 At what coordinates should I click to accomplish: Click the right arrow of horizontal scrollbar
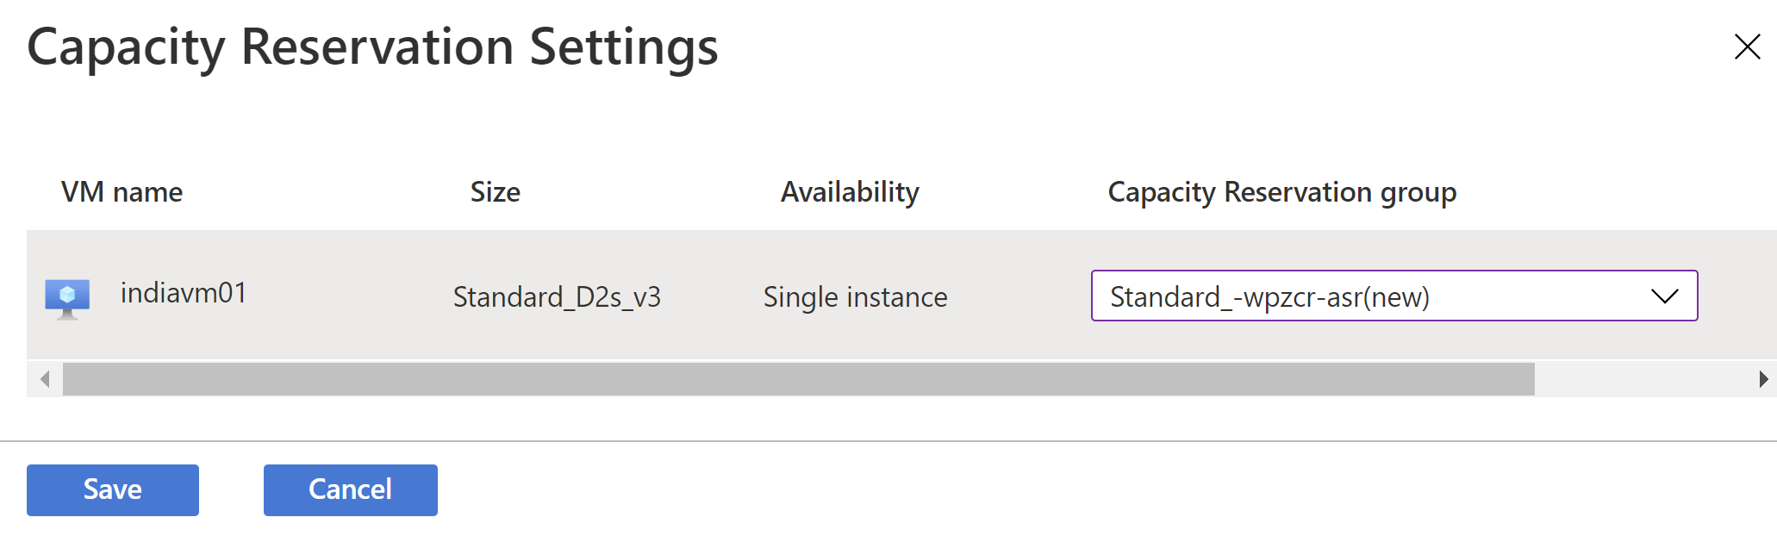(1763, 379)
